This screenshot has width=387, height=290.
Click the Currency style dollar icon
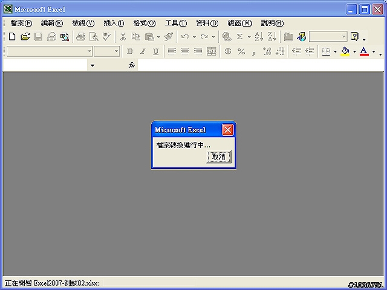tap(228, 51)
